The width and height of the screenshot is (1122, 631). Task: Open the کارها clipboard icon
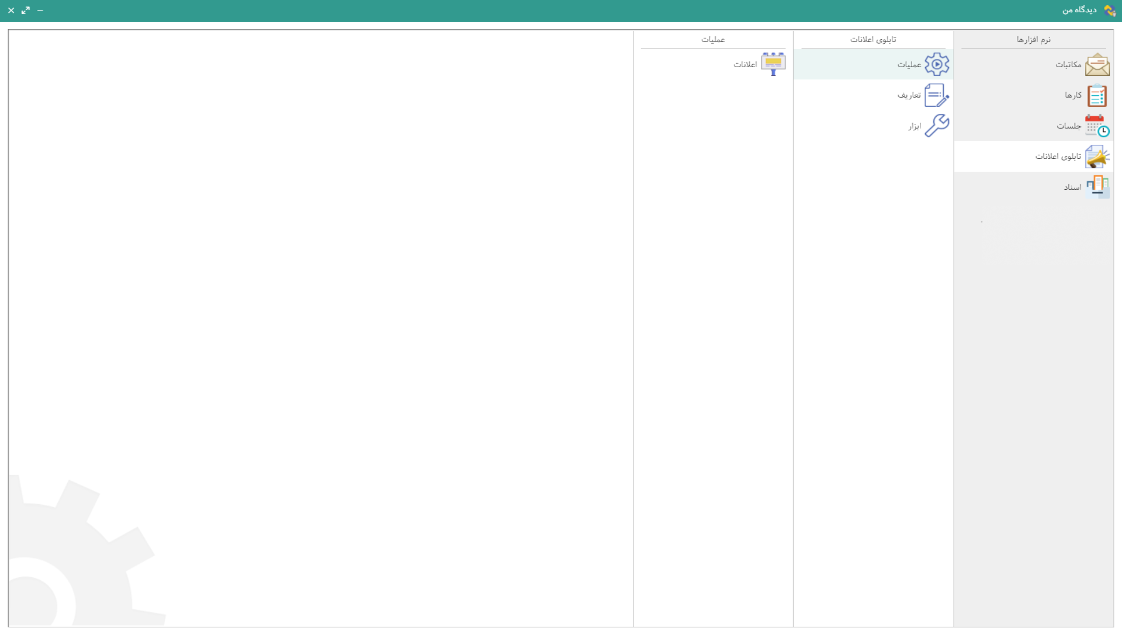point(1097,95)
